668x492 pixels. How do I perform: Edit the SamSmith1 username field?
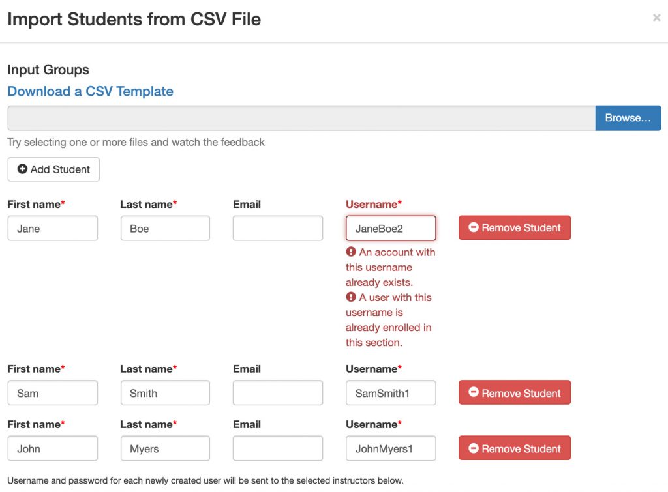point(391,393)
